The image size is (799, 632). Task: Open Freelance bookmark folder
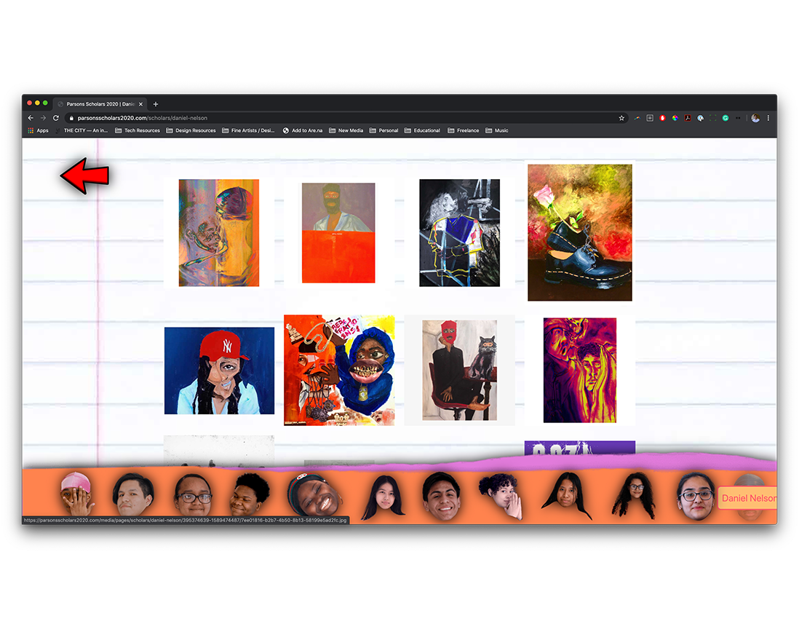pos(464,130)
